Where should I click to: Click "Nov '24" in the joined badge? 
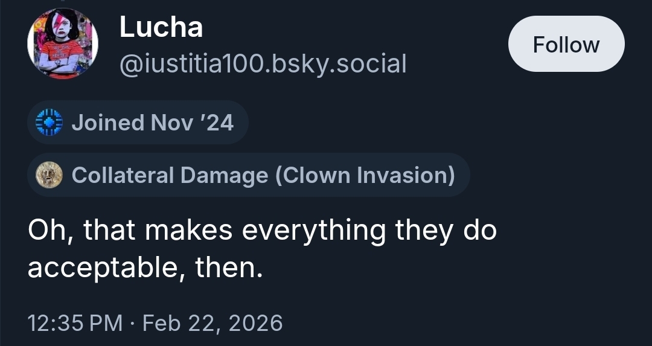pyautogui.click(x=192, y=123)
